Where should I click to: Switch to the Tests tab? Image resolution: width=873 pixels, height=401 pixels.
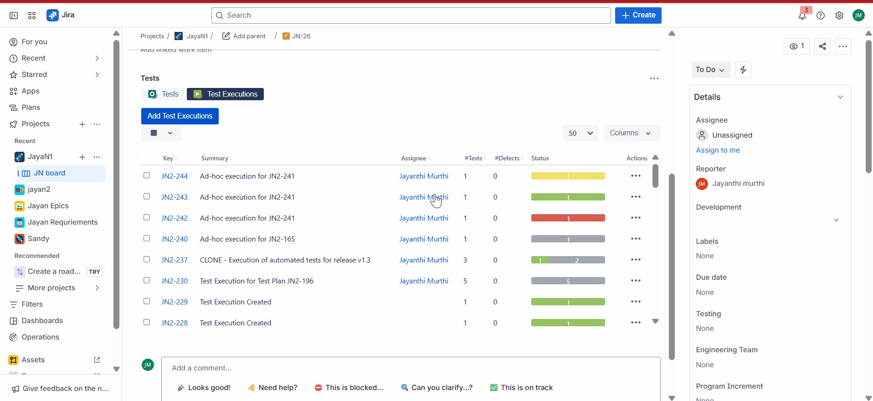click(164, 94)
